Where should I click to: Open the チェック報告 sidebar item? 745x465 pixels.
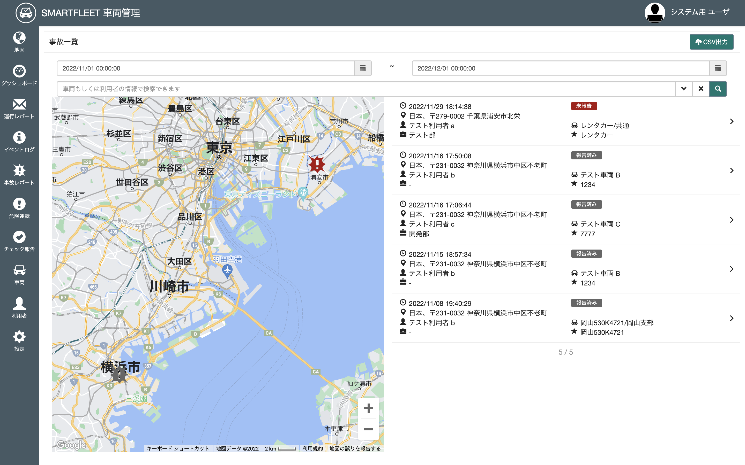click(19, 242)
